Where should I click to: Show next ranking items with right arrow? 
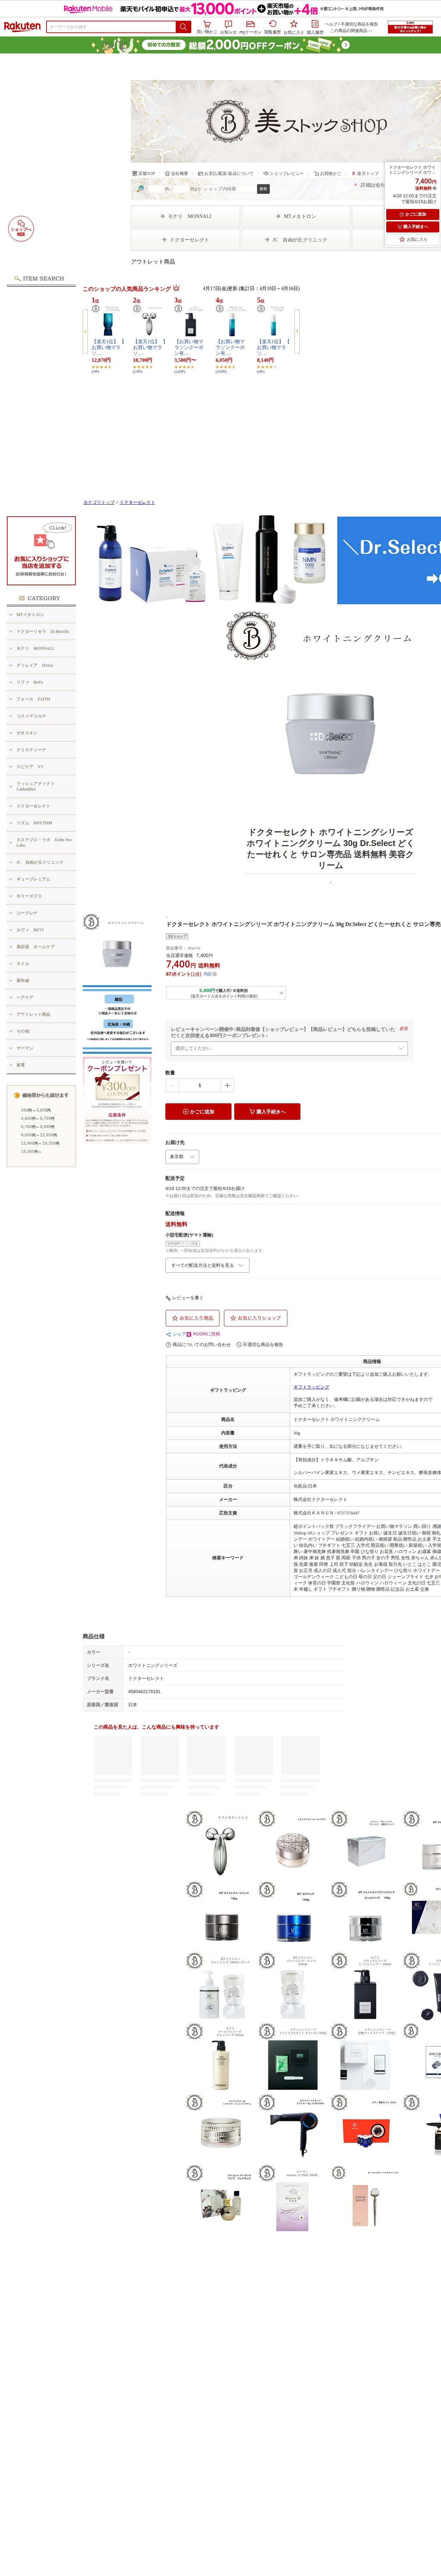coord(297,331)
